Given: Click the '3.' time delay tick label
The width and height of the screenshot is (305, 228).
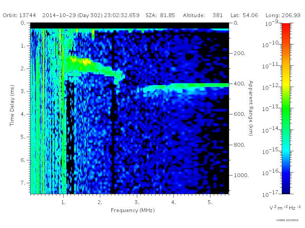Looking at the screenshot, I should (x=23, y=91).
